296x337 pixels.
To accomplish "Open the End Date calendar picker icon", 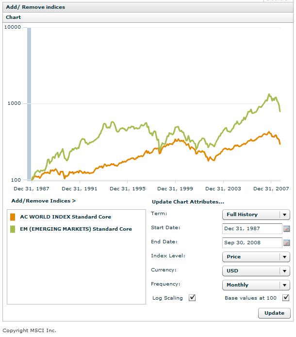I will click(286, 243).
